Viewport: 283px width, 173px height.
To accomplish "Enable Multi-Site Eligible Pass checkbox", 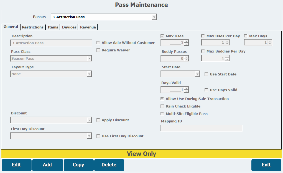I will 162,114.
